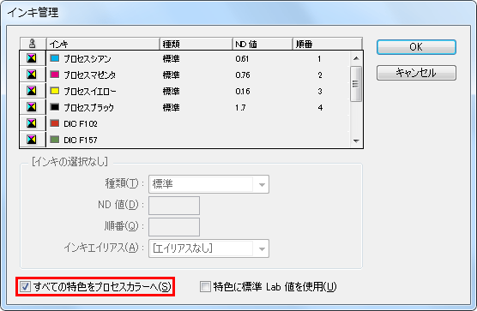Click the キャンセル button
Screen dimensions: 477x311
pyautogui.click(x=416, y=73)
